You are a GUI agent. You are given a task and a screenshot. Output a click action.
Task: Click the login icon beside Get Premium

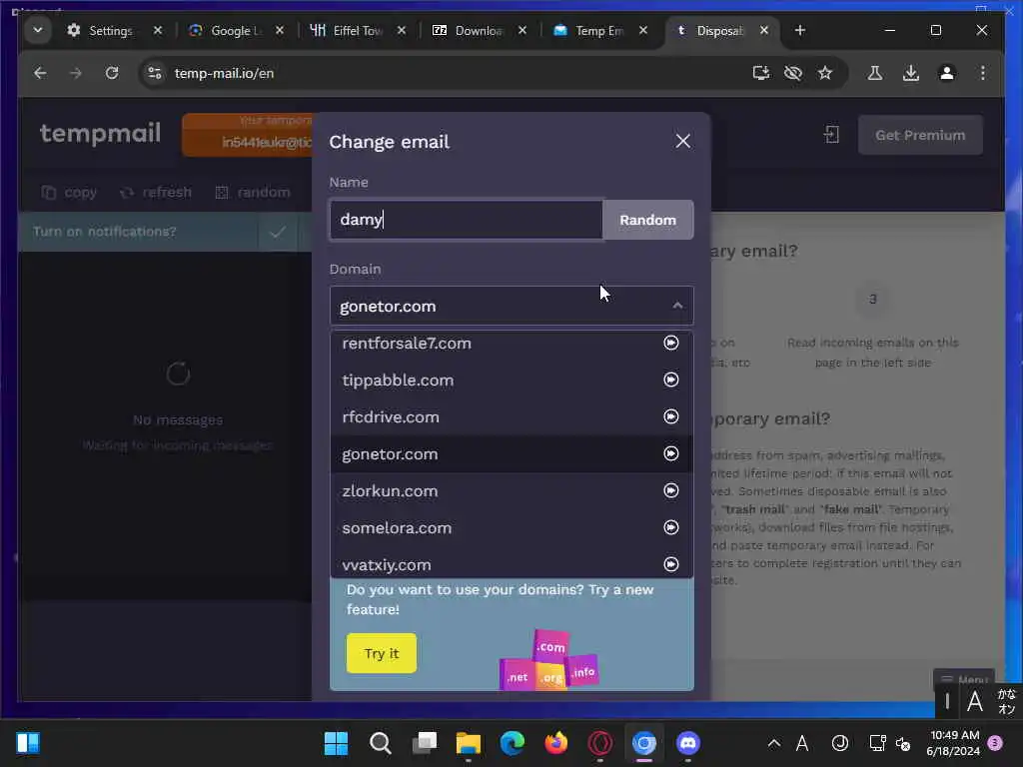coord(831,135)
